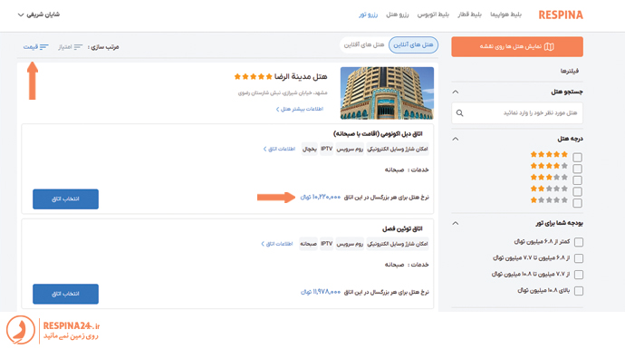Open the رزرو هتل menu item
The image size is (625, 349).
click(x=398, y=15)
